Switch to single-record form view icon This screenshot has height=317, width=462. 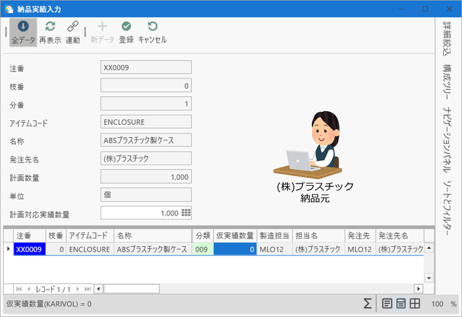pyautogui.click(x=387, y=303)
